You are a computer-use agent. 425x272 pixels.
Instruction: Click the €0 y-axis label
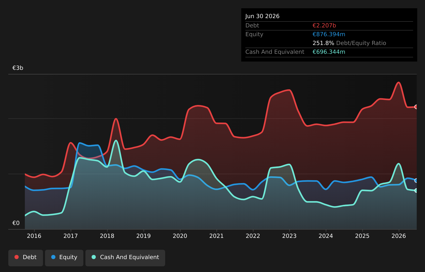pyautogui.click(x=16, y=223)
